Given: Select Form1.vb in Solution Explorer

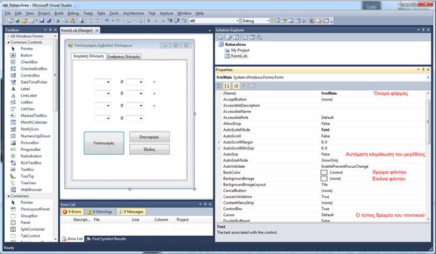Looking at the screenshot, I should [x=236, y=56].
